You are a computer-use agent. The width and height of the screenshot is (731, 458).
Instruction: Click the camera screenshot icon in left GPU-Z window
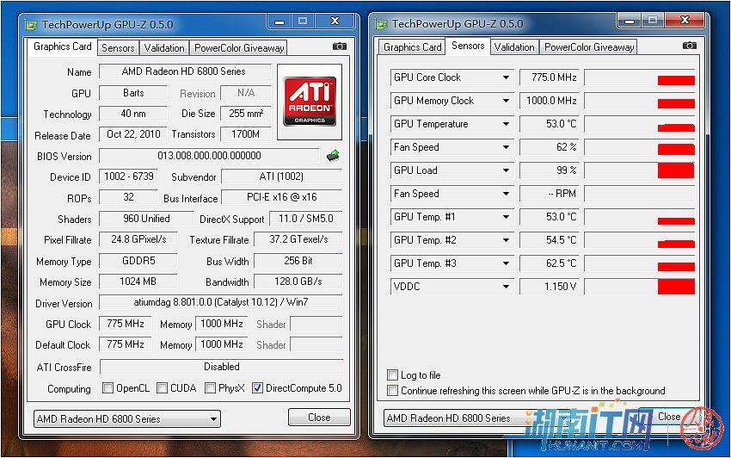340,46
